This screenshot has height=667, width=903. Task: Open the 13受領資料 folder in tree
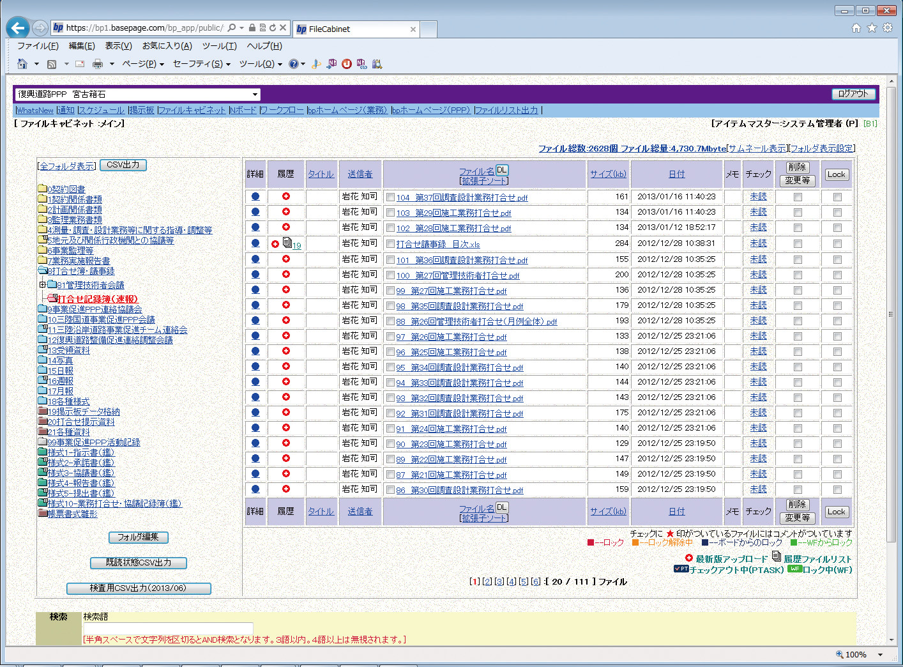pyautogui.click(x=68, y=350)
